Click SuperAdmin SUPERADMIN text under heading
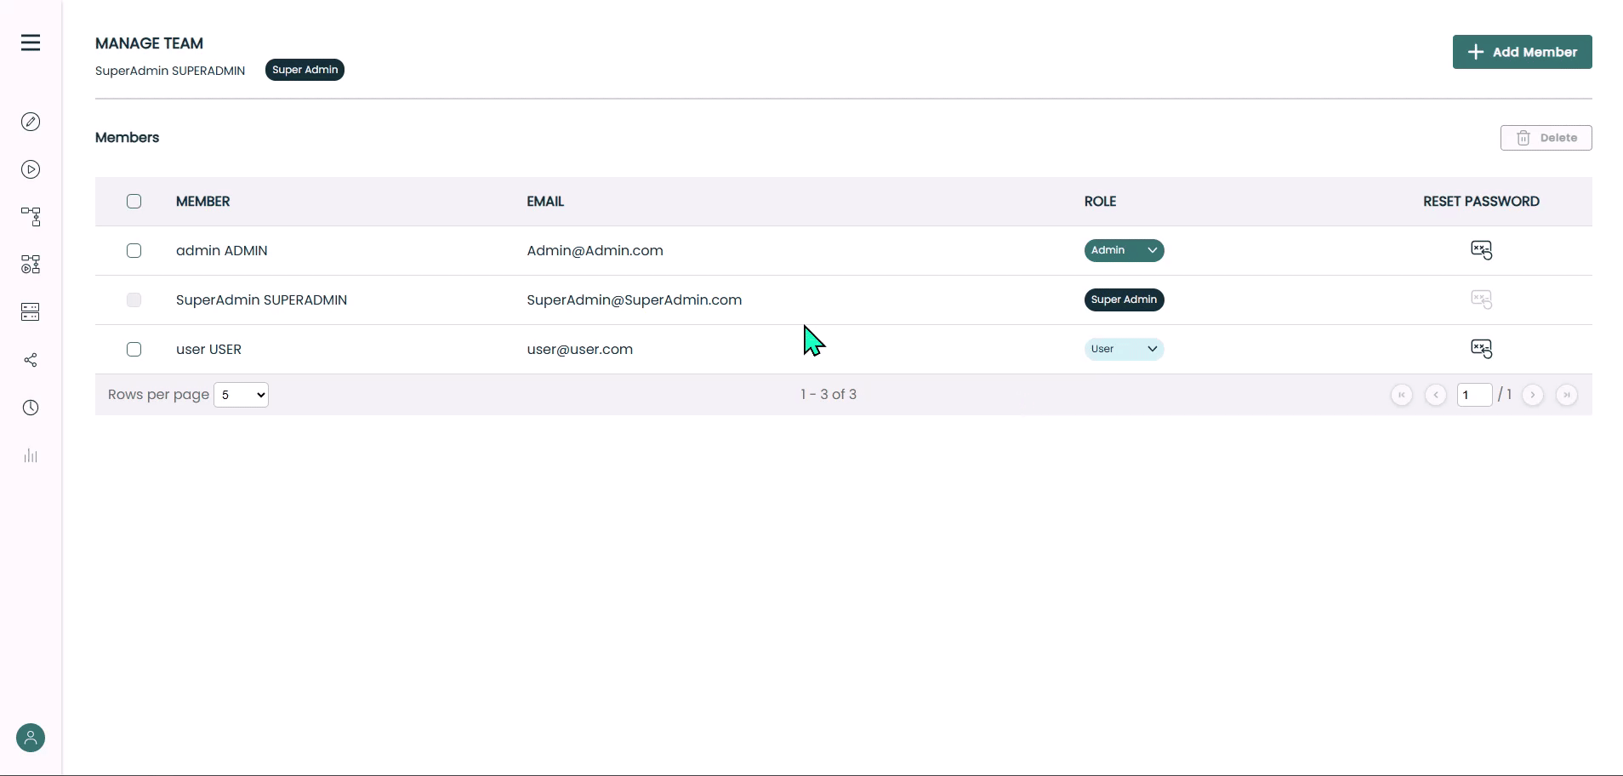Screen dimensions: 1623x776 coord(170,71)
